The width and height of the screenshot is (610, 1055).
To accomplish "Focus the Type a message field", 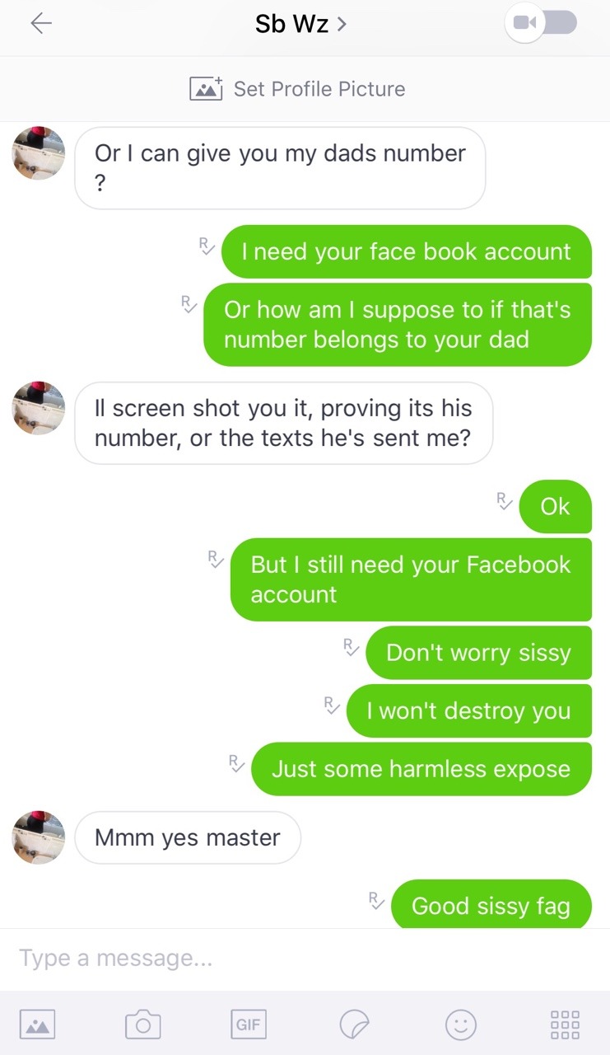I will tap(305, 959).
